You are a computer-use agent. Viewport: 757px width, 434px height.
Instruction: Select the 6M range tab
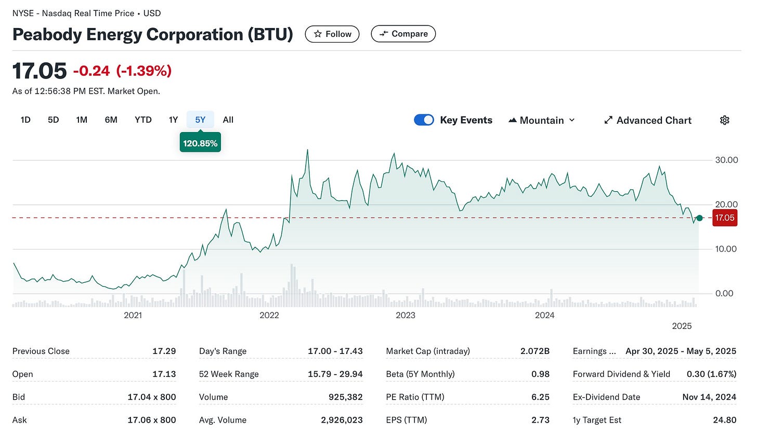111,120
